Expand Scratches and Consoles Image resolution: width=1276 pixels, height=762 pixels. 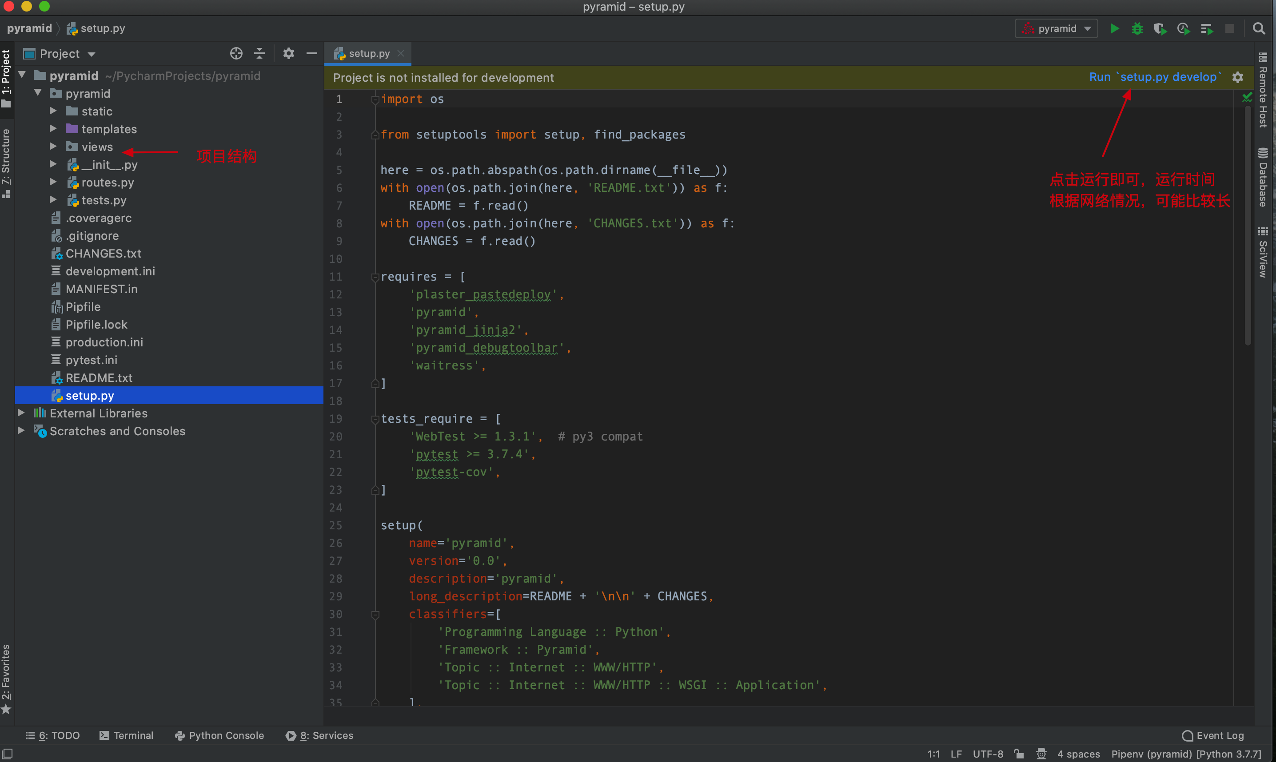coord(21,430)
